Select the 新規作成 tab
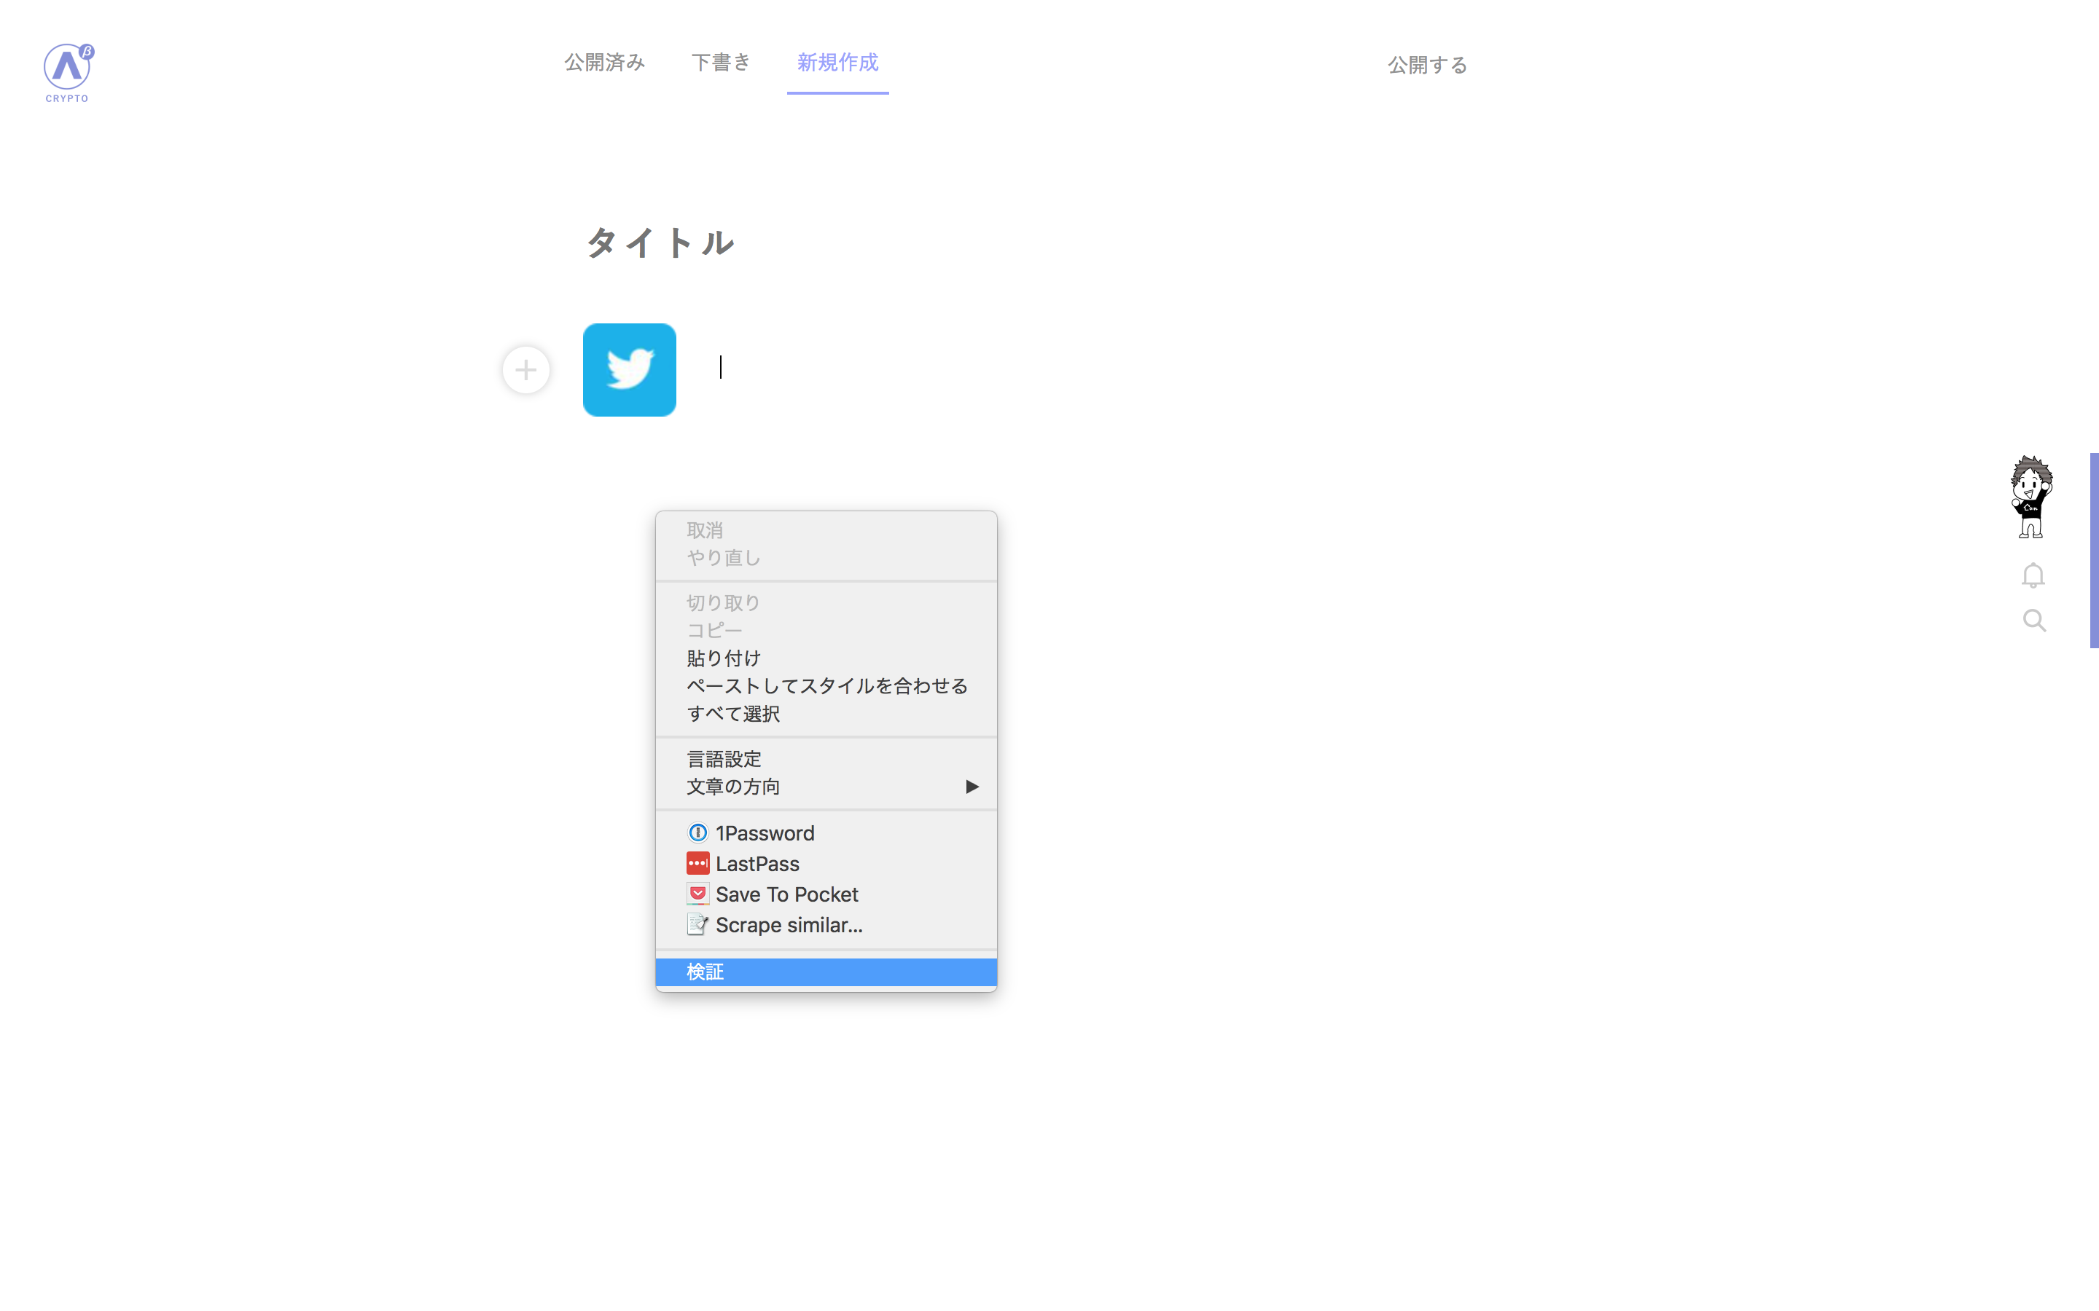This screenshot has height=1311, width=2099. pos(837,63)
